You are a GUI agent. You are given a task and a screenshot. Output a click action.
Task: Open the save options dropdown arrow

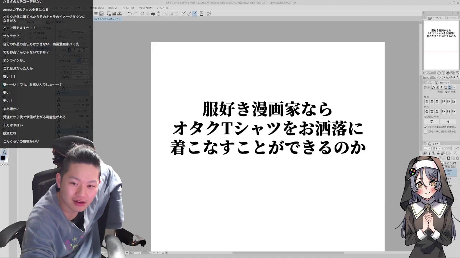point(124,14)
